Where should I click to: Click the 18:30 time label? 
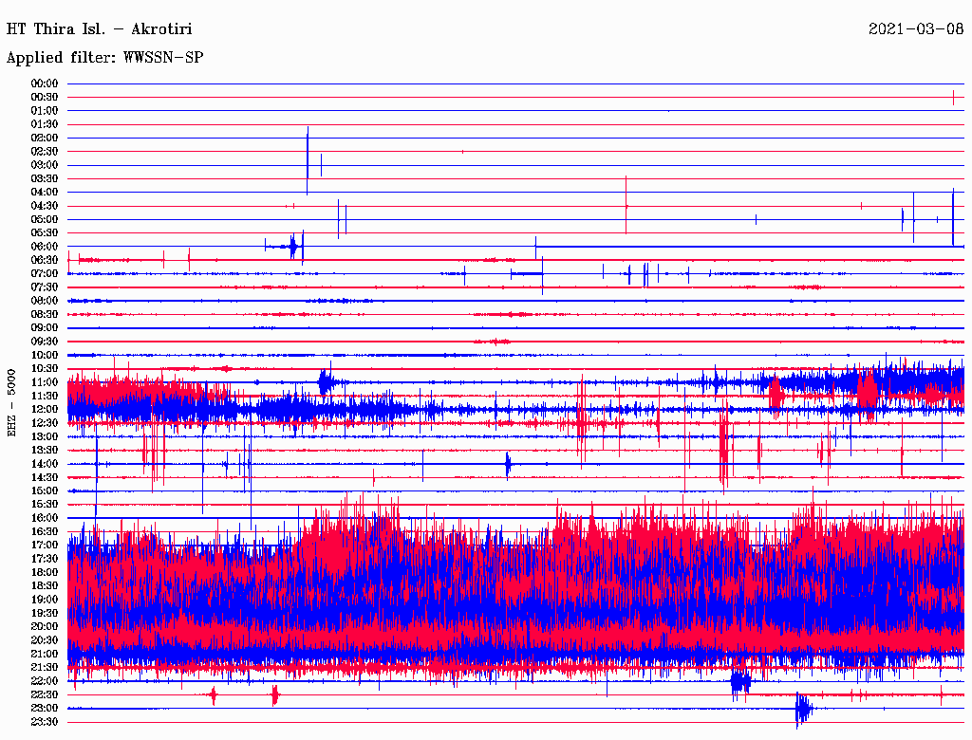pos(45,585)
